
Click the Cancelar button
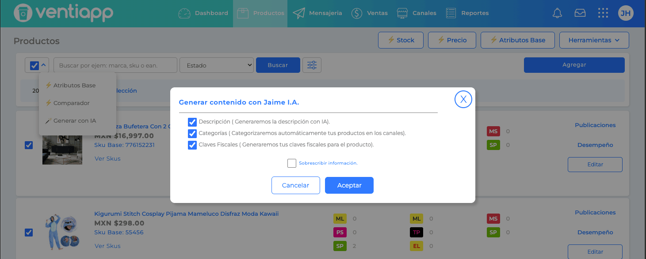pyautogui.click(x=296, y=185)
